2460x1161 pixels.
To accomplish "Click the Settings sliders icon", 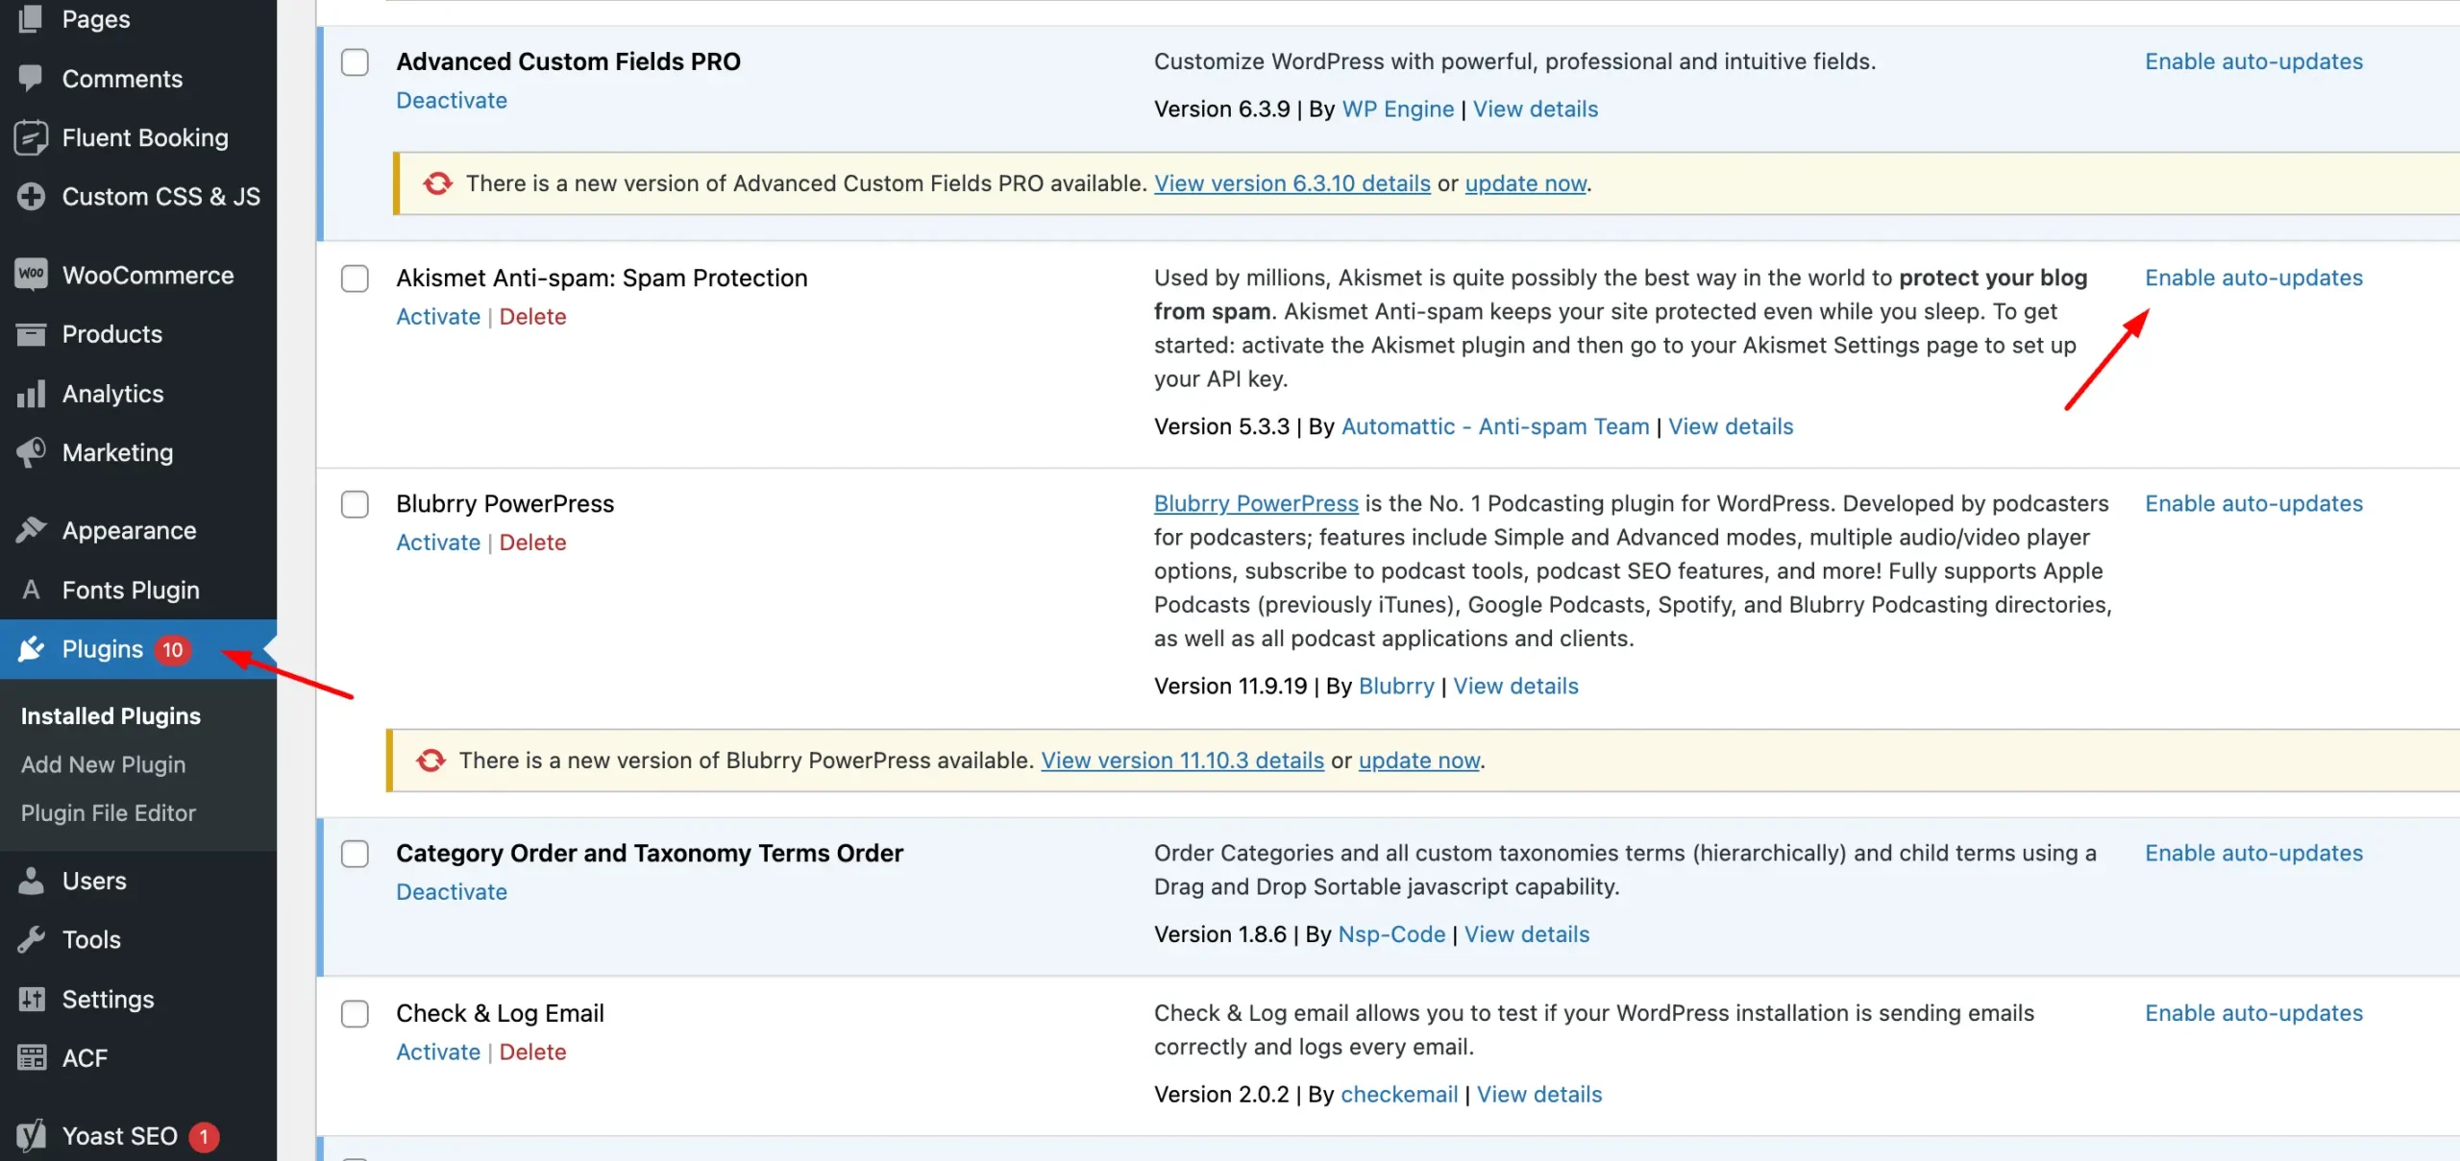I will click(31, 999).
